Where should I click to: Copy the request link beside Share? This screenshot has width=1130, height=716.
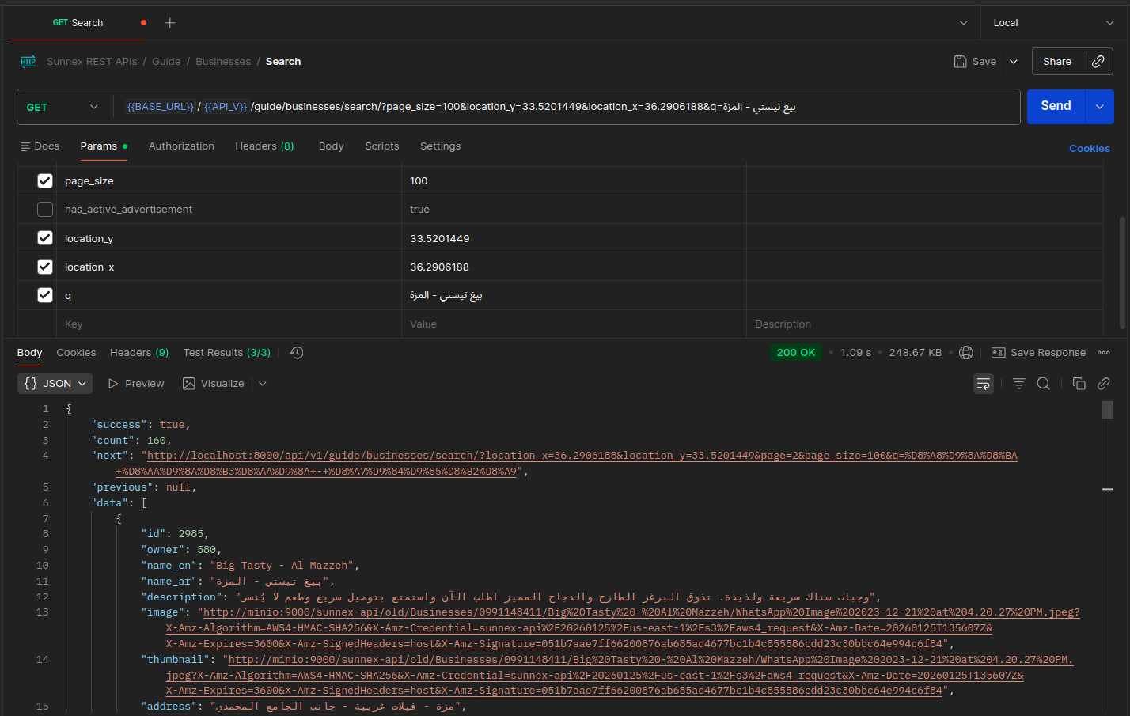[x=1098, y=62]
